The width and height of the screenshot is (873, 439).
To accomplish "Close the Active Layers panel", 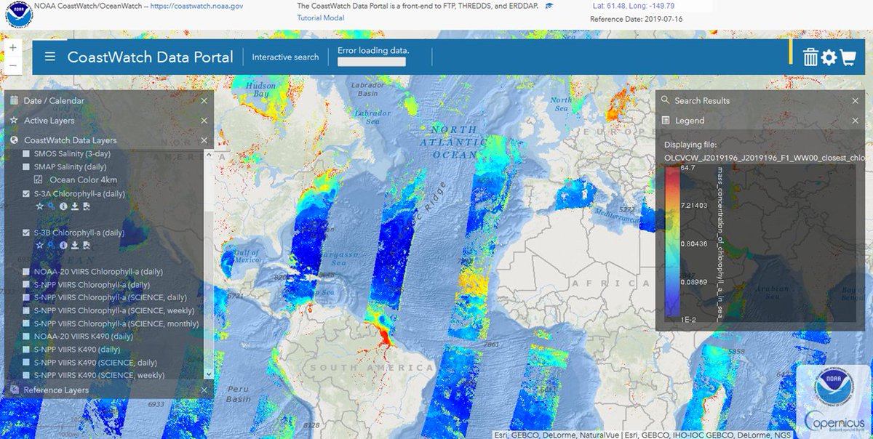I will (x=204, y=121).
